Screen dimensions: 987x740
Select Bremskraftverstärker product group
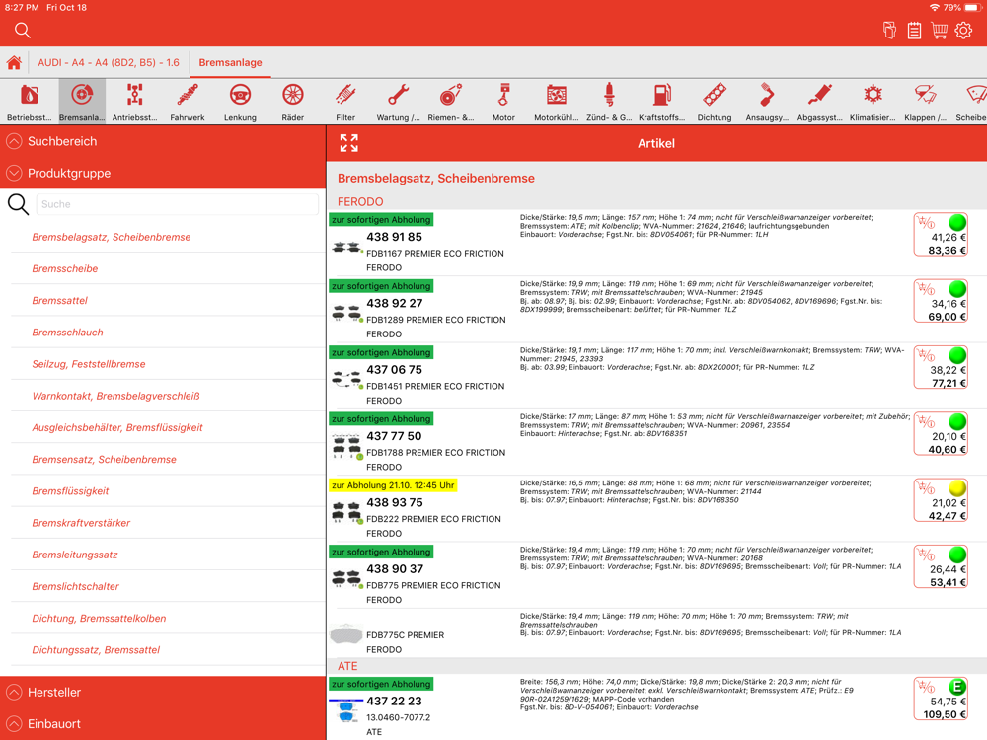tap(81, 523)
